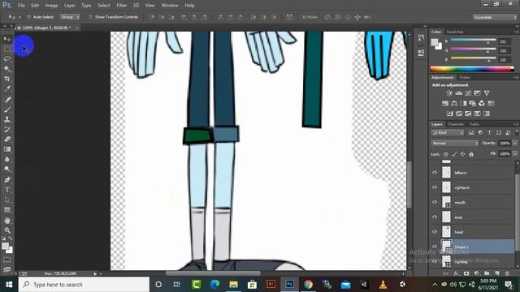
Task: Click the color spectrum ramp
Action: pos(471,69)
